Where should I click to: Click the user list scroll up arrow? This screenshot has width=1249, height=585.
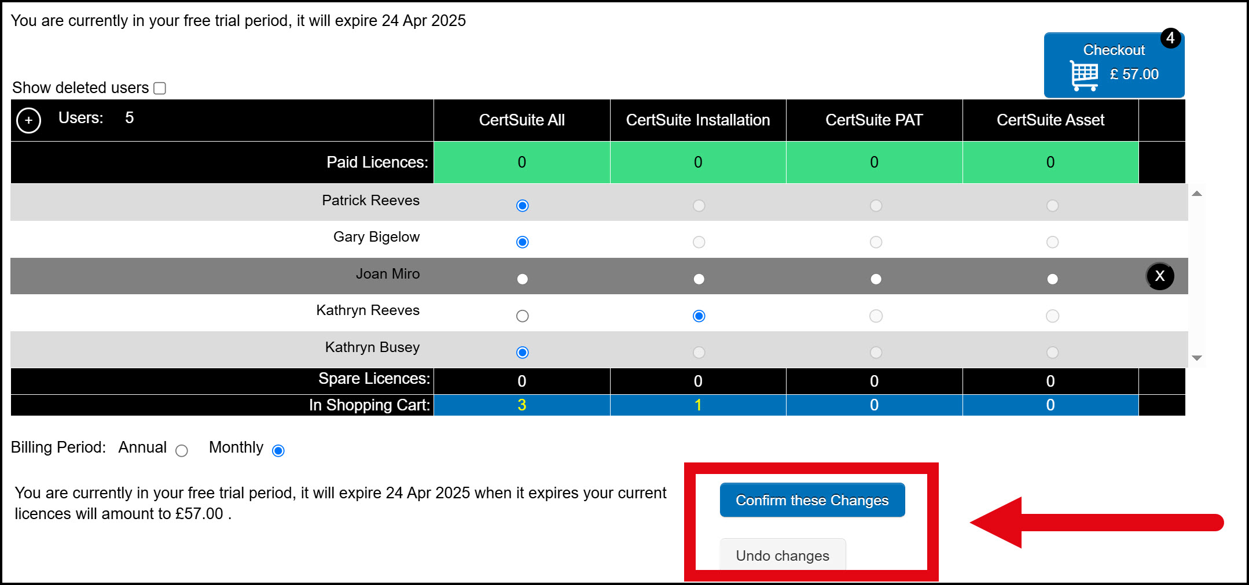point(1197,194)
